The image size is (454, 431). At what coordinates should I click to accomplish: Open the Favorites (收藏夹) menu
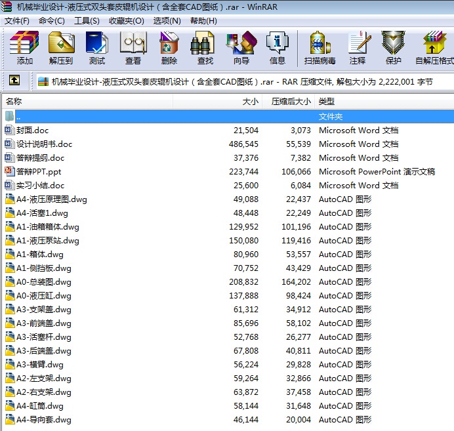point(126,21)
